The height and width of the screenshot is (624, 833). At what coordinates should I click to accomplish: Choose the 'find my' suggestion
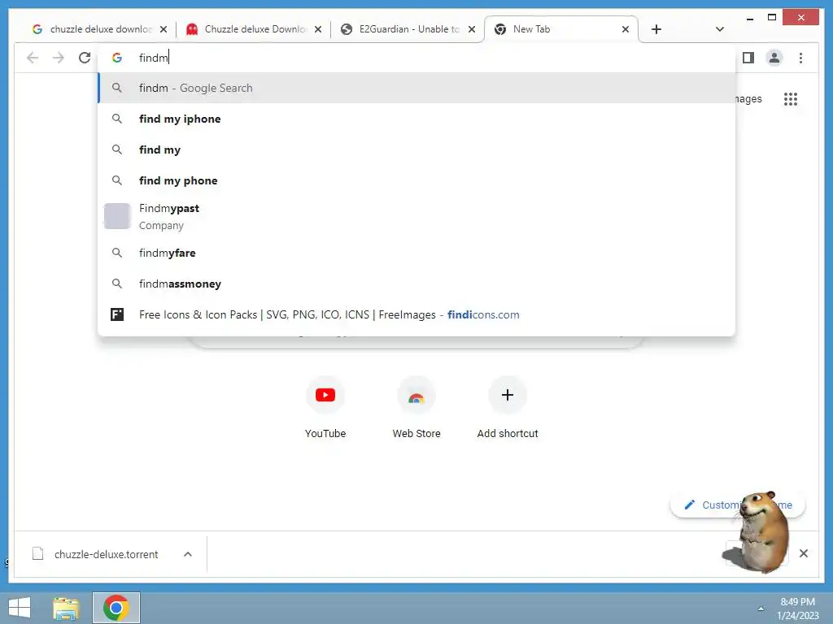[417, 149]
